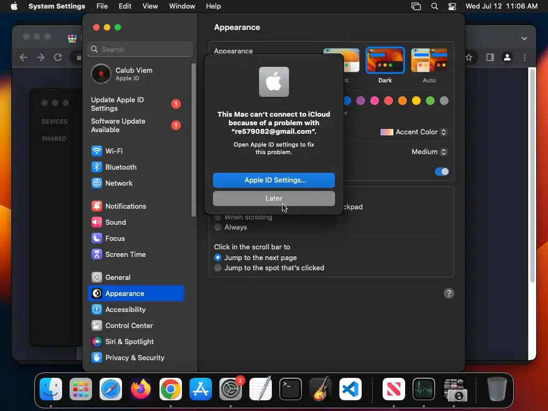Click Chrome window reload button
Image resolution: width=548 pixels, height=411 pixels.
coord(58,57)
